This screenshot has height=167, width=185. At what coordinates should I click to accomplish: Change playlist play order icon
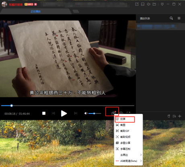174,116
